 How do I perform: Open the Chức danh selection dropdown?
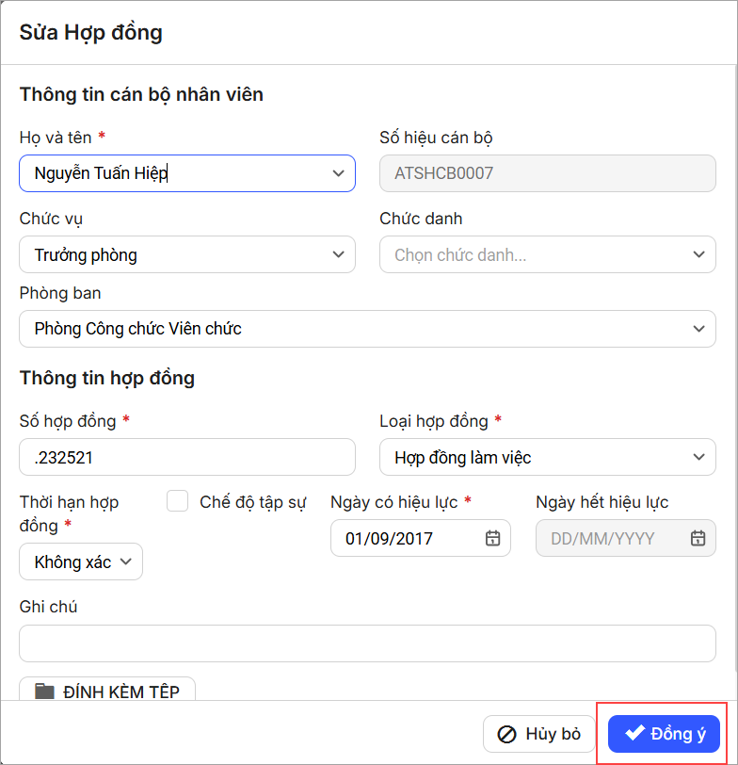click(698, 254)
